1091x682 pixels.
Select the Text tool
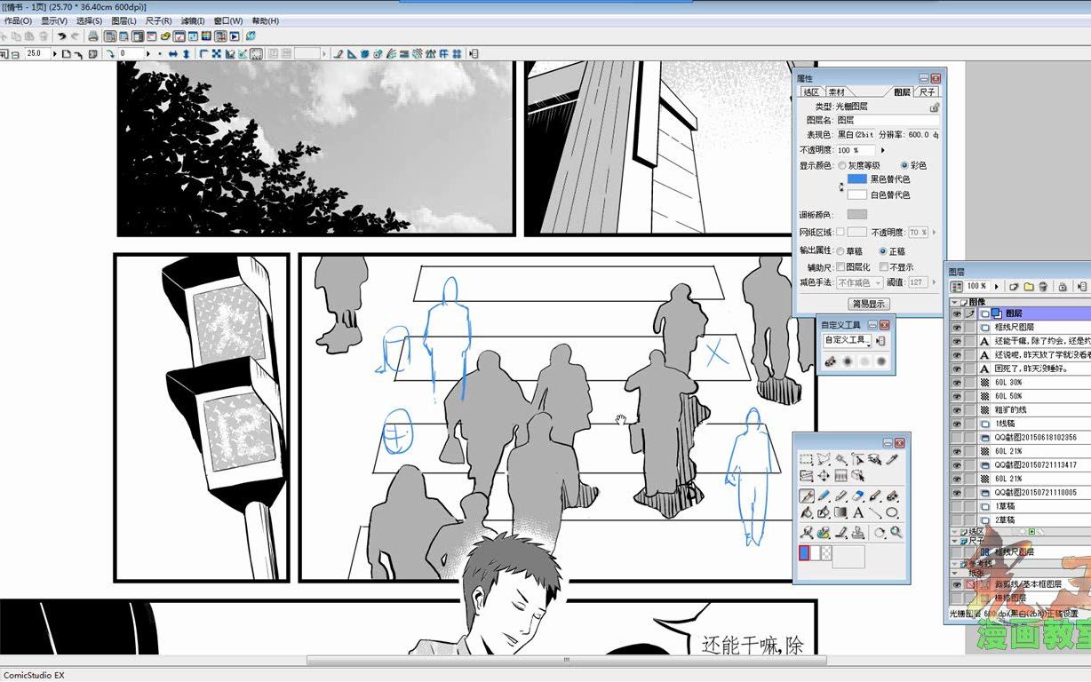point(858,512)
